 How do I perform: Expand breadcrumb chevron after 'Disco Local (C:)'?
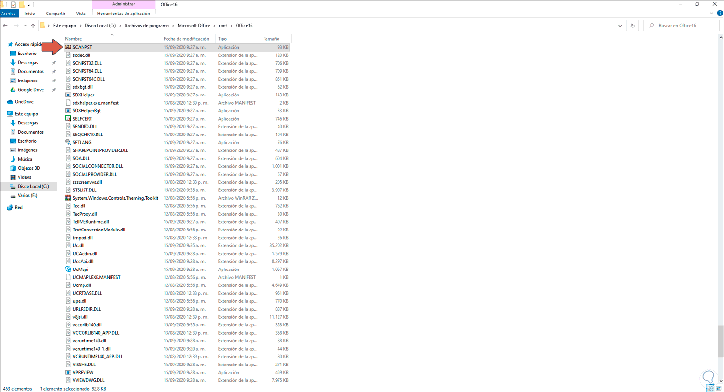(x=120, y=26)
